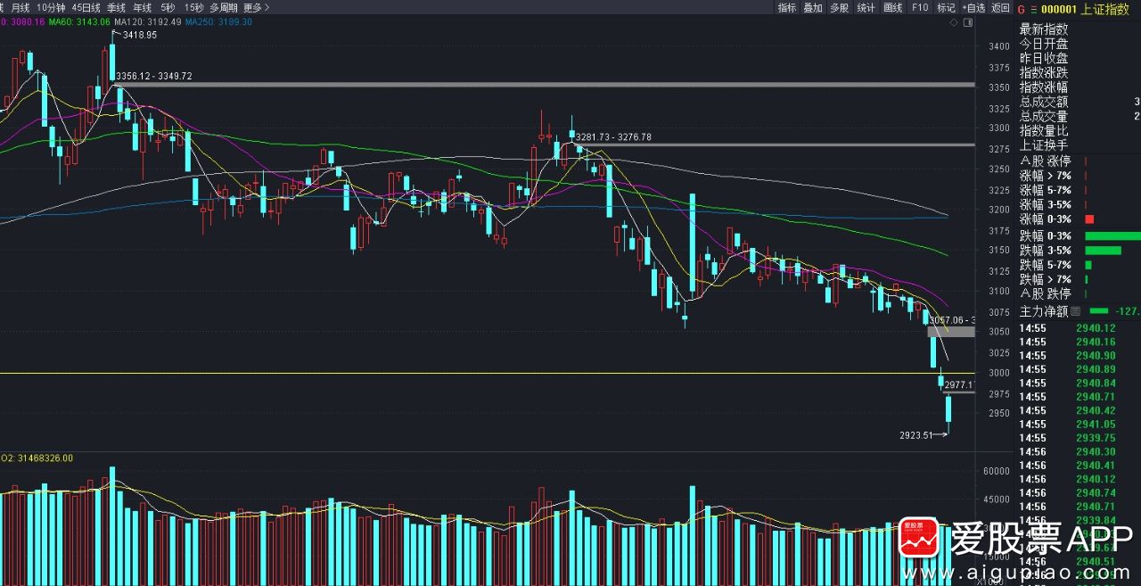Screen dimensions: 1141x586
Task: Switch to the 10分钟 period tab
Action: [51, 7]
